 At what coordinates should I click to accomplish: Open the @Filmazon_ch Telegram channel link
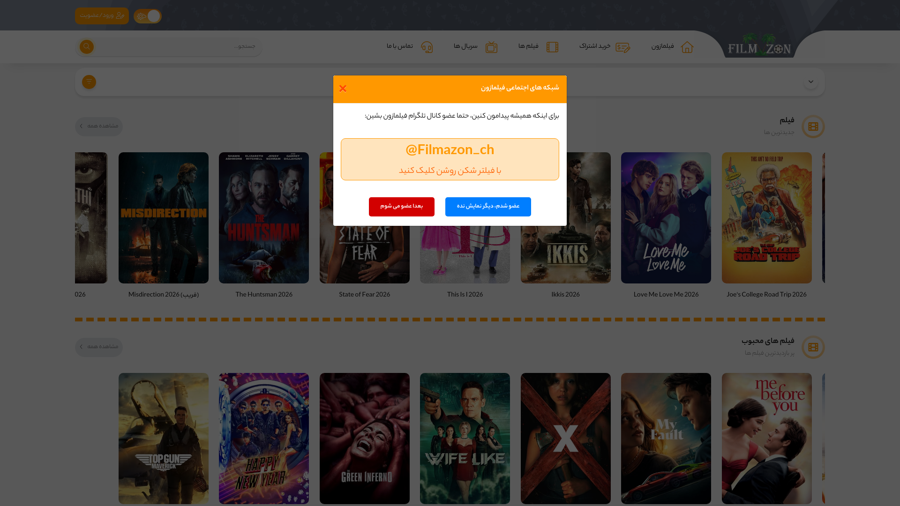[450, 159]
